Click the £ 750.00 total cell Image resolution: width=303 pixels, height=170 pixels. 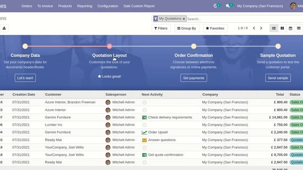(x=280, y=125)
